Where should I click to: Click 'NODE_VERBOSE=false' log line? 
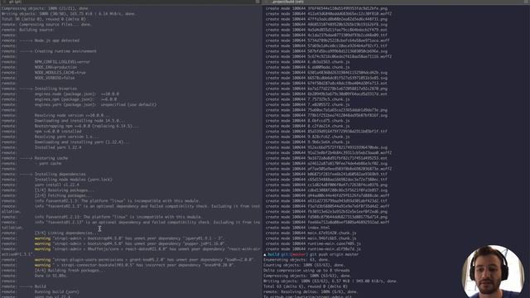[55, 78]
